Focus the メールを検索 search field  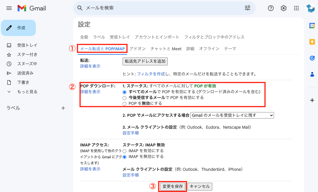click(x=164, y=8)
